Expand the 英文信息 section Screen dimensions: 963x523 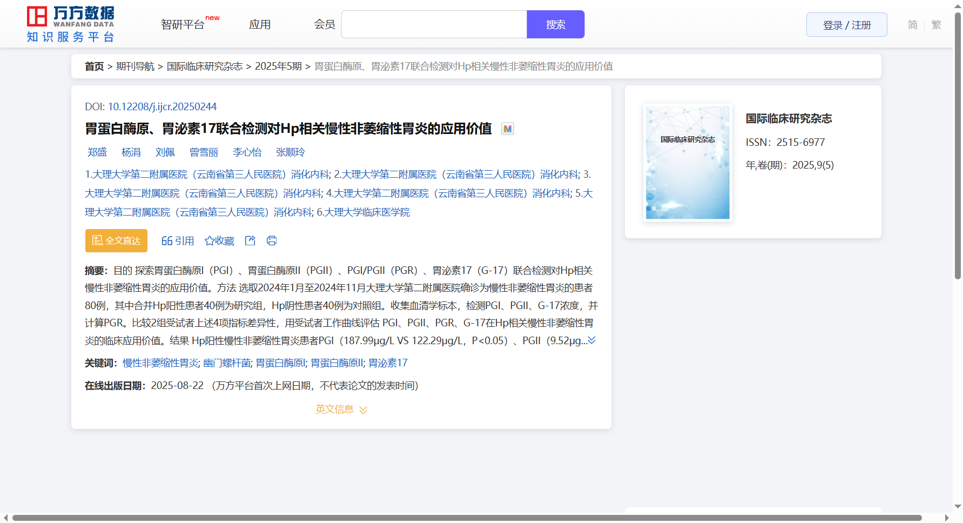coord(341,410)
